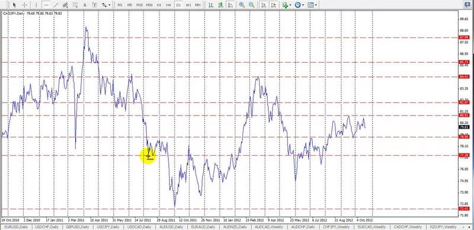Click the 84.41 horizontal level label
Viewport: 474px width, 230px height.
coord(464,77)
